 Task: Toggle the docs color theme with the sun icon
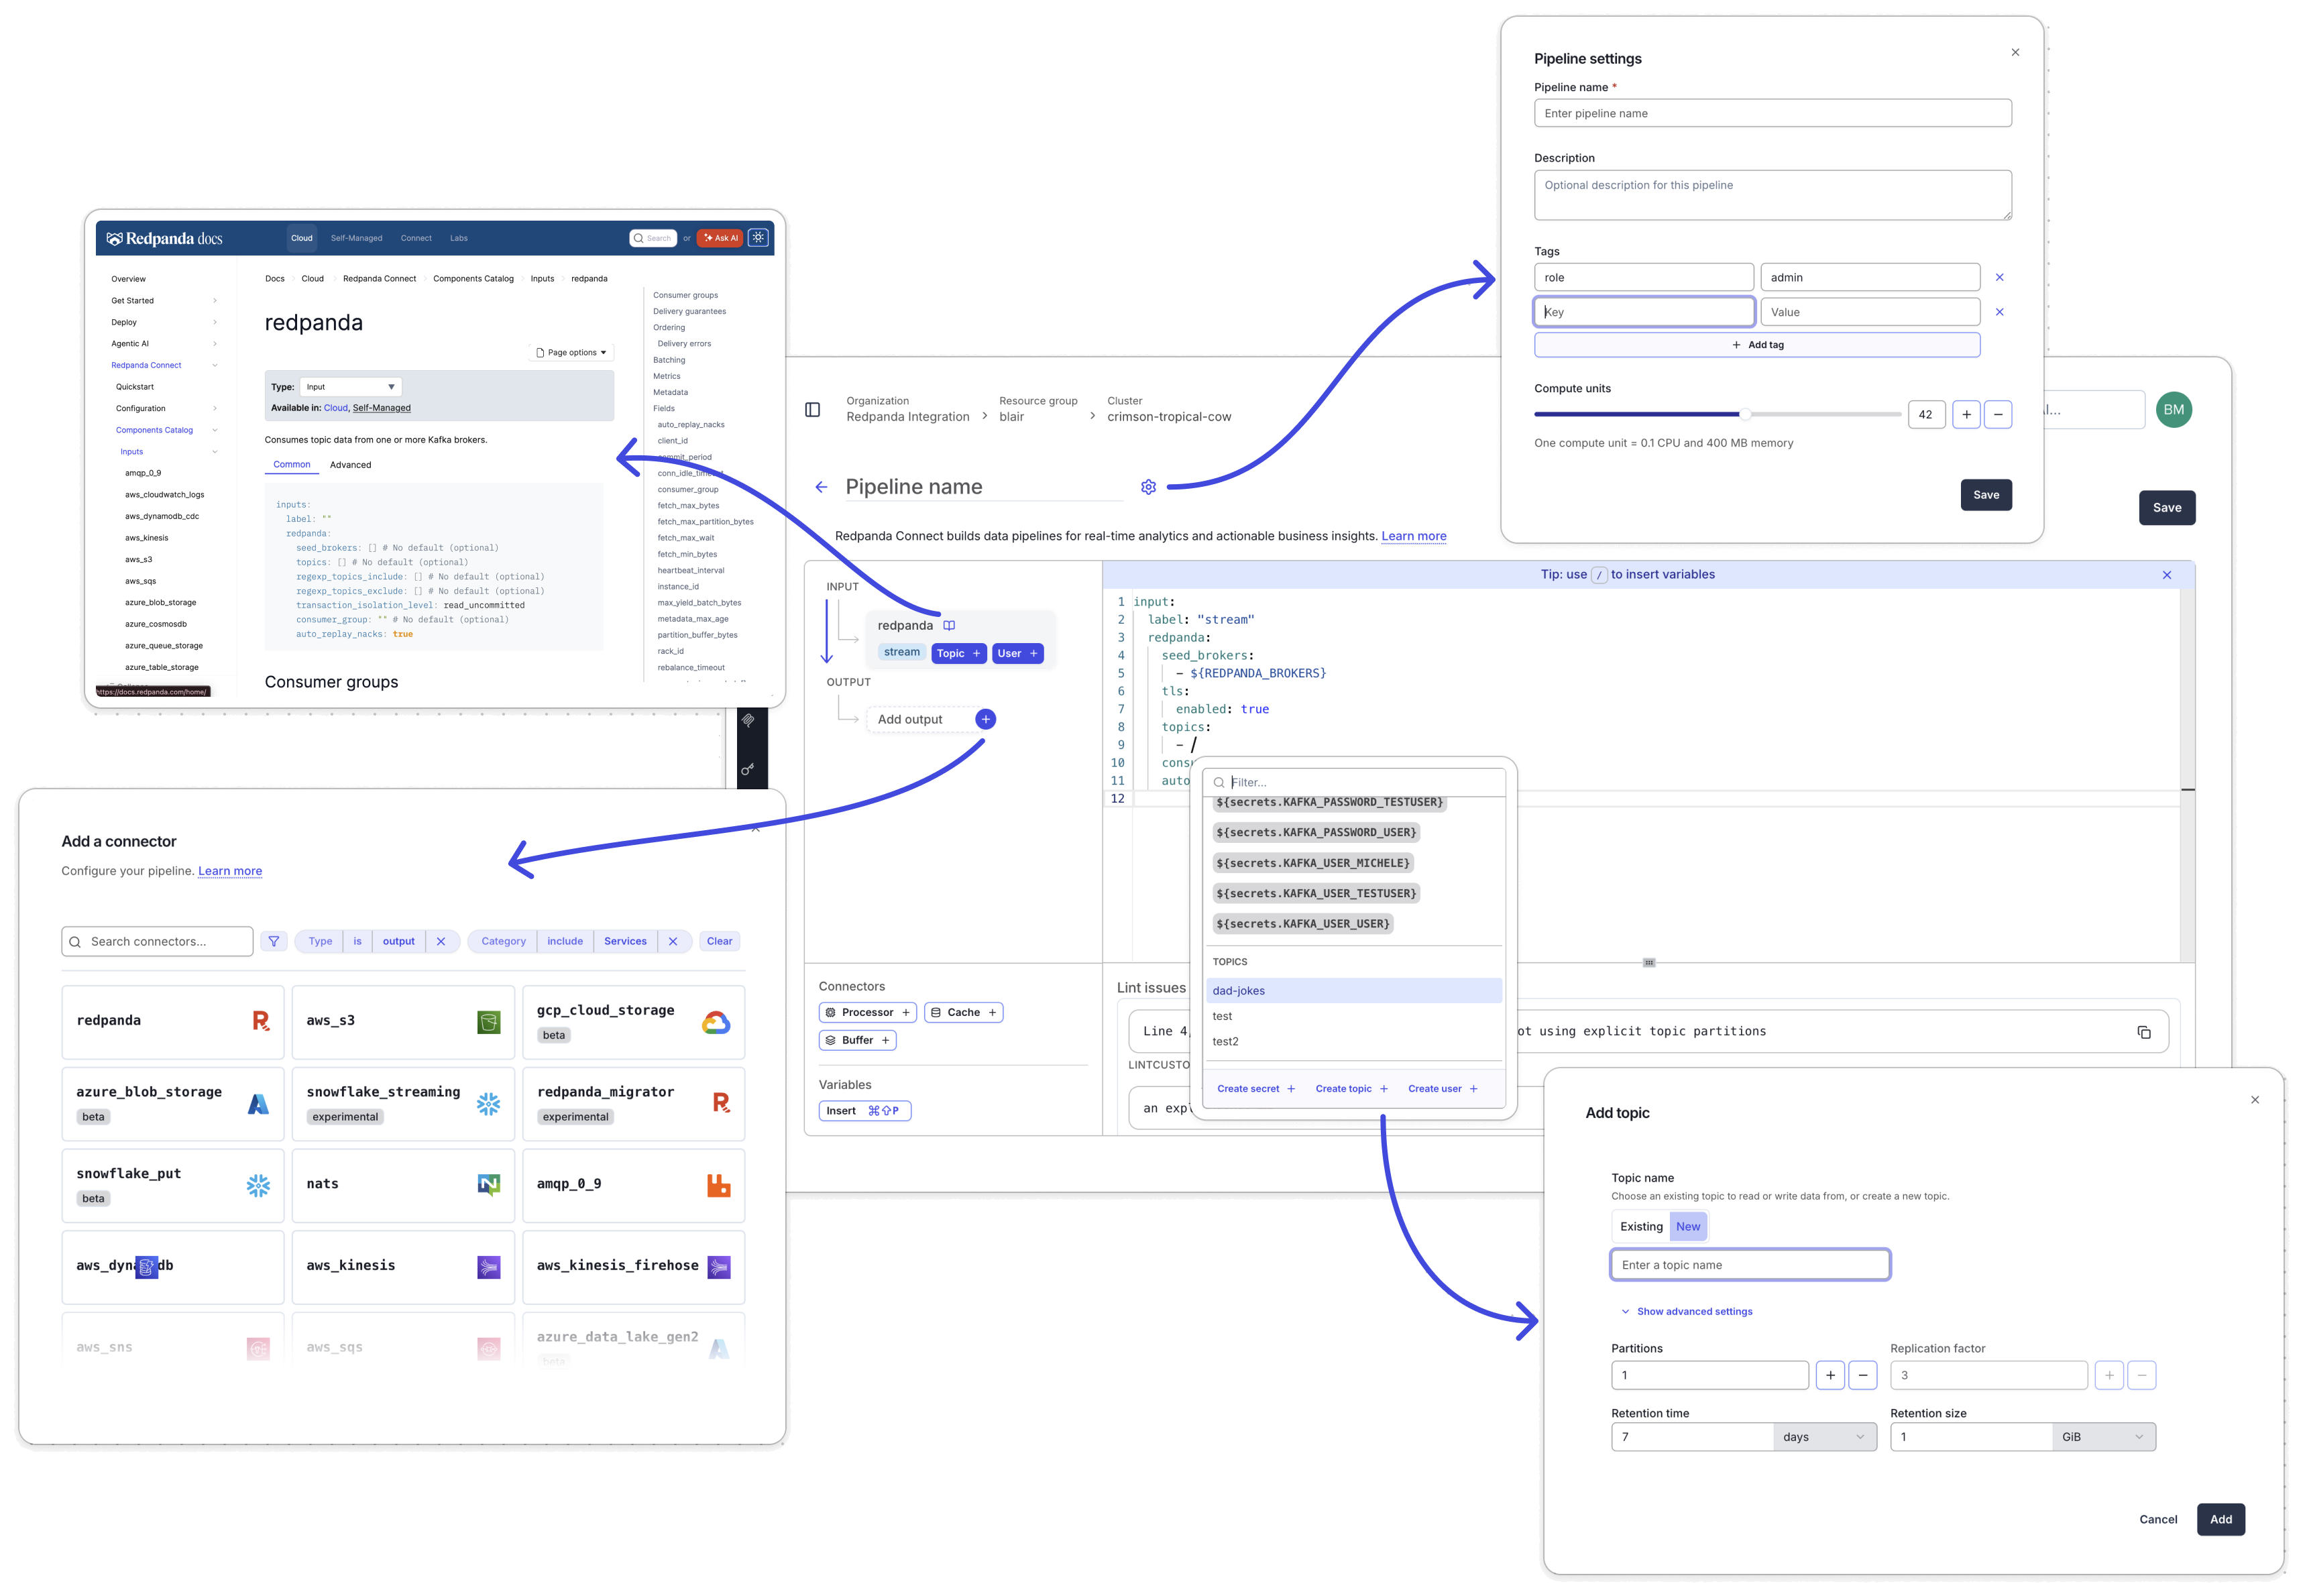pyautogui.click(x=758, y=237)
